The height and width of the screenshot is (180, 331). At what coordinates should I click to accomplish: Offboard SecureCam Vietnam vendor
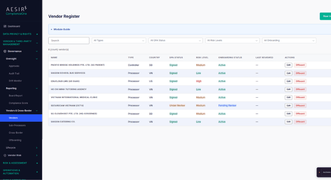[300, 106]
